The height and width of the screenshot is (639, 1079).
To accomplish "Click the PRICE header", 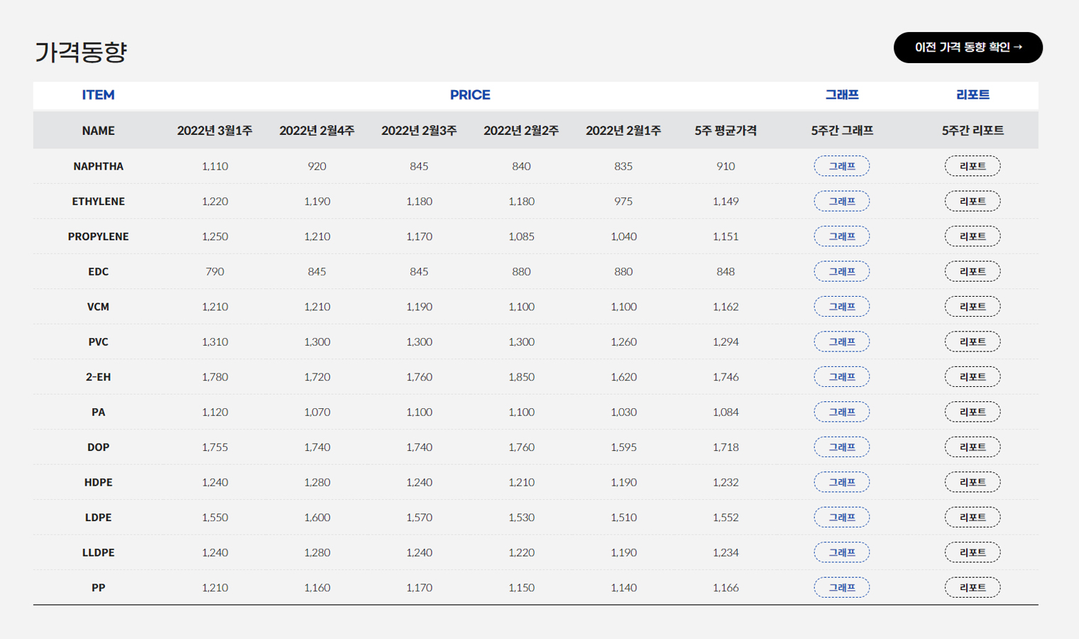I will [x=470, y=95].
